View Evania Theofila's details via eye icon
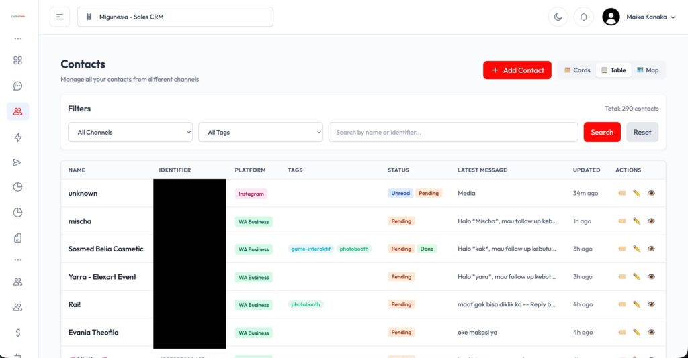 (x=651, y=332)
